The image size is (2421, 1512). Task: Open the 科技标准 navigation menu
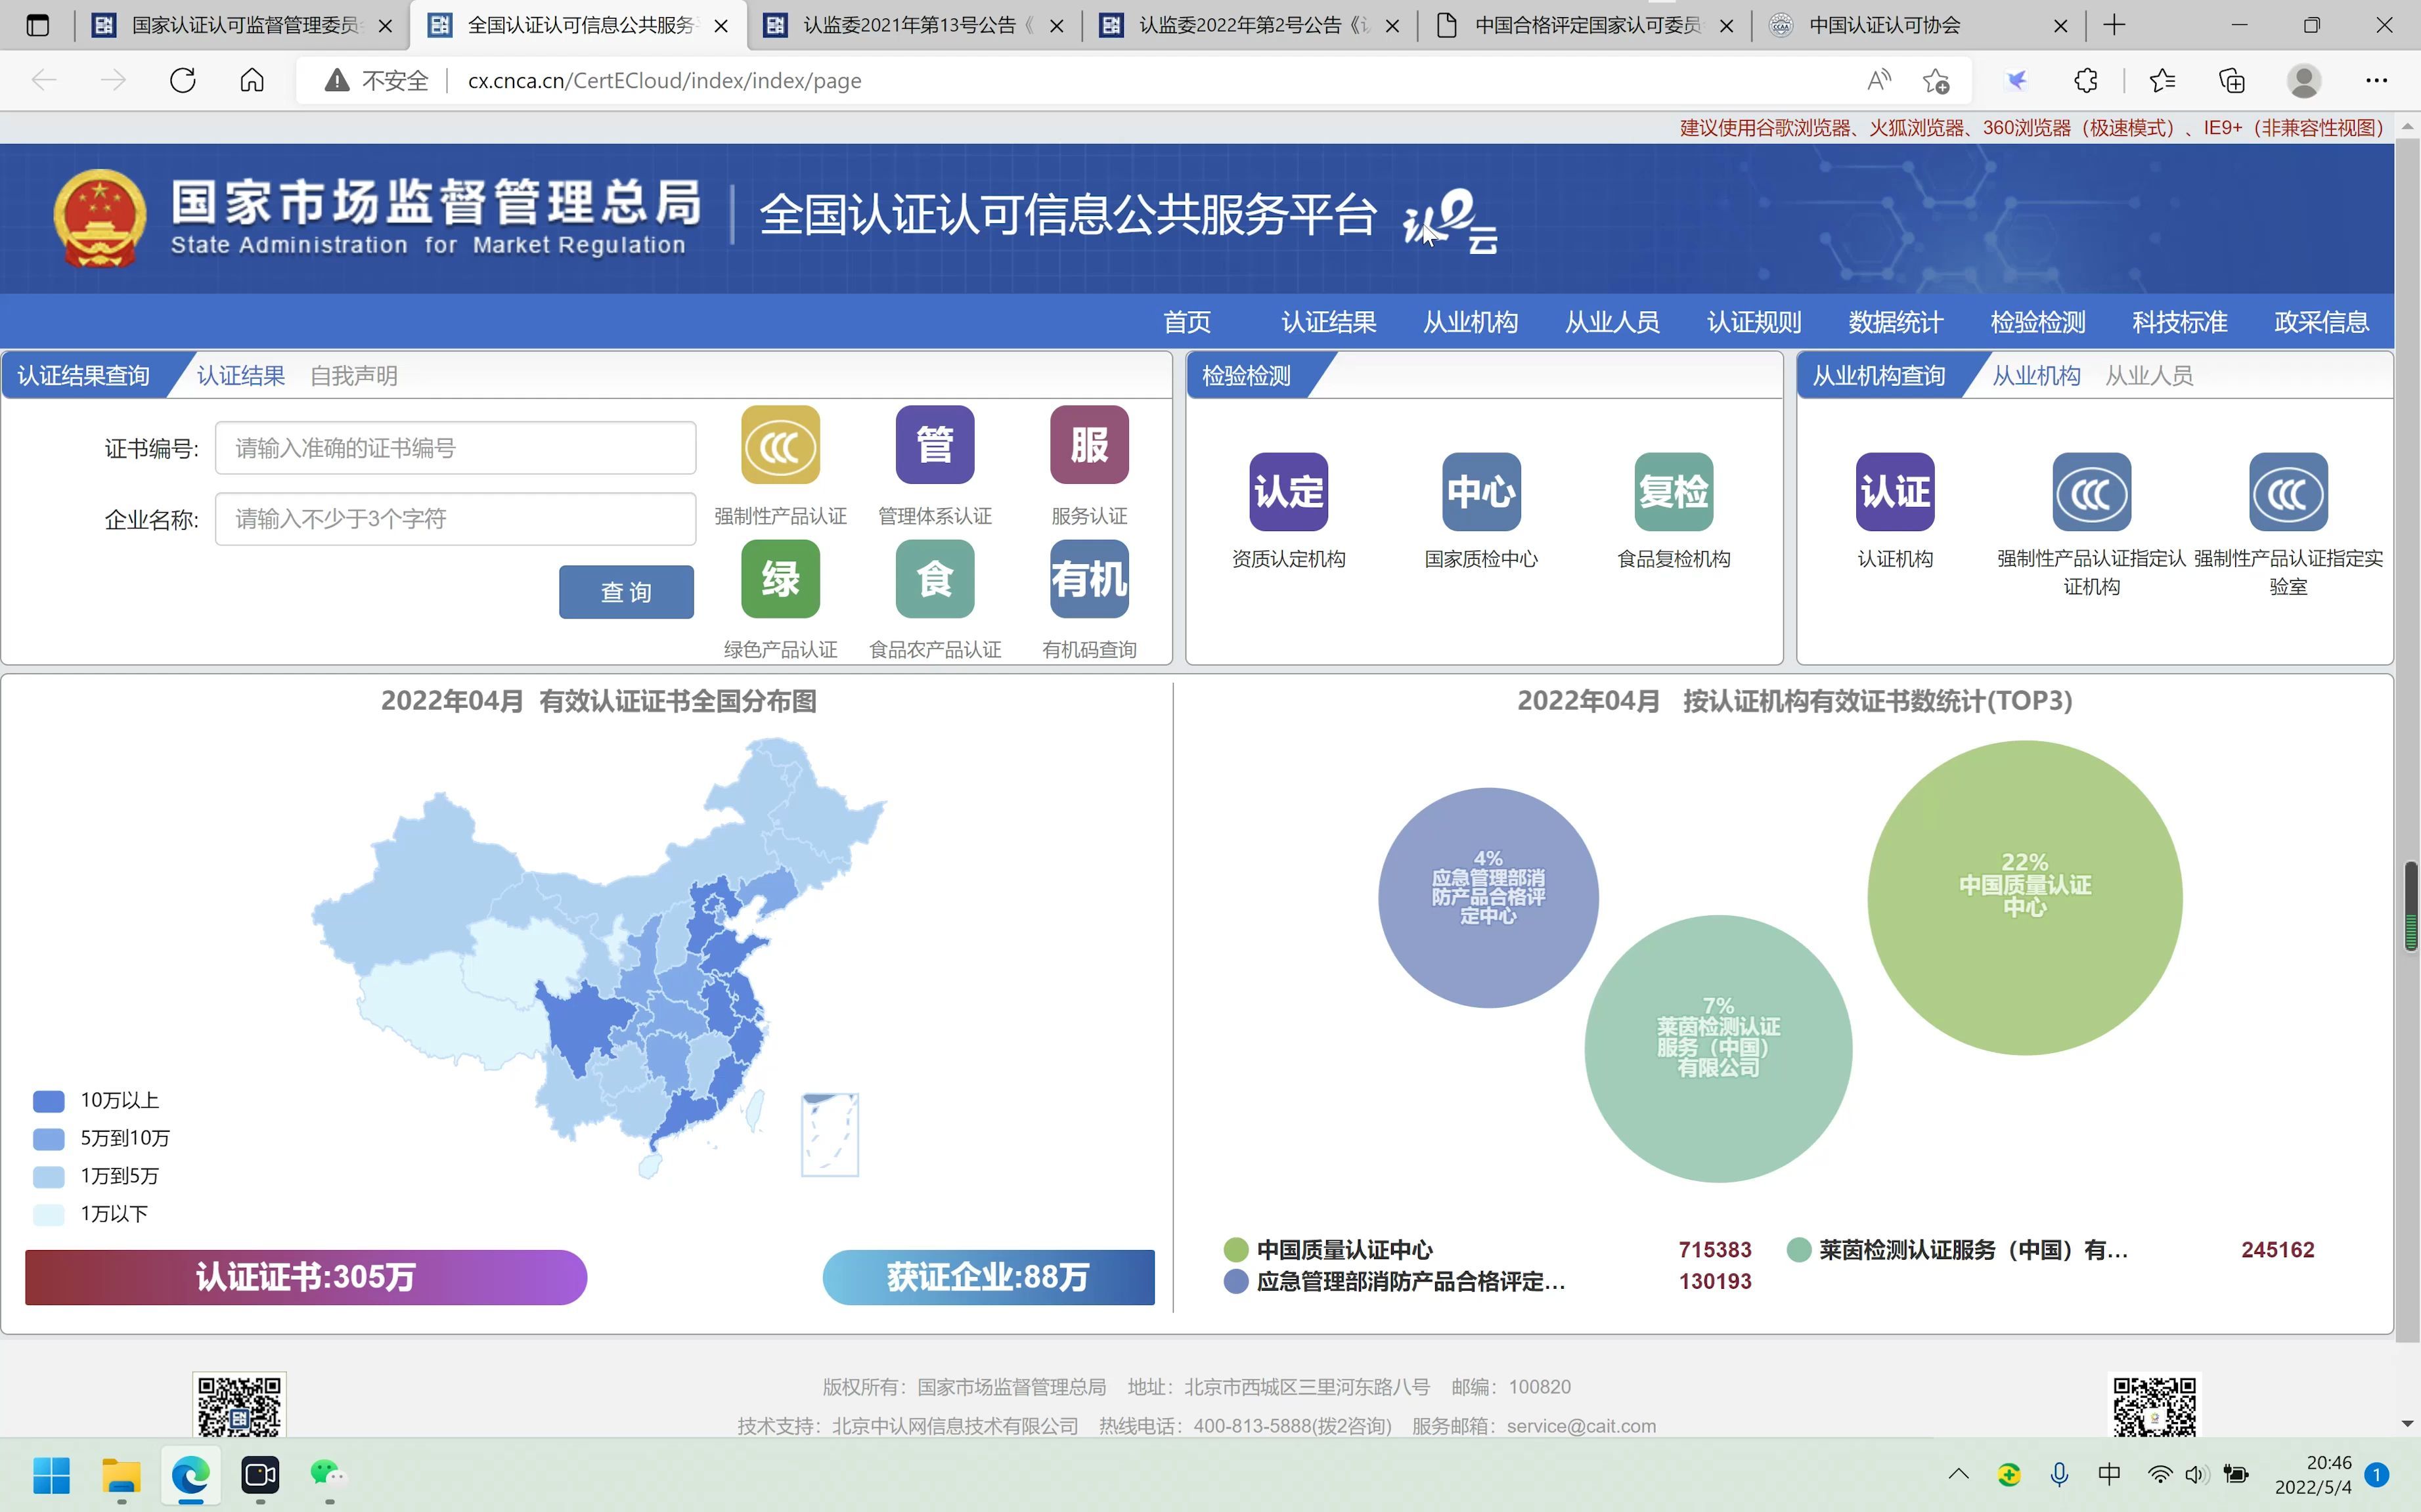(x=2179, y=321)
